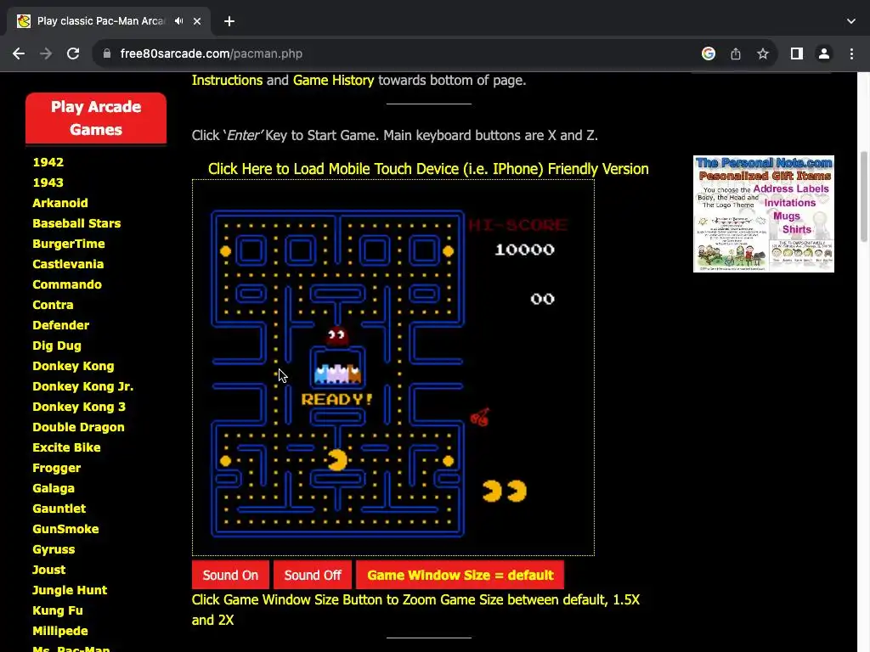Choose Dig Dug in the sidebar
This screenshot has width=870, height=652.
point(57,346)
